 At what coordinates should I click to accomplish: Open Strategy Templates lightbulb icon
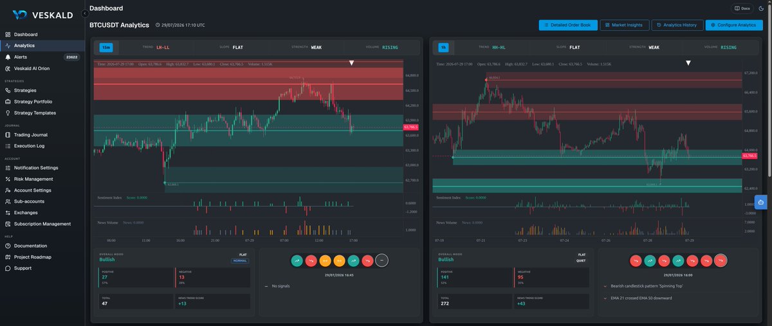coord(7,113)
